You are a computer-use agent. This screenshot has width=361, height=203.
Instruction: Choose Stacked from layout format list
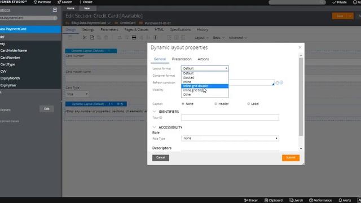pos(205,78)
